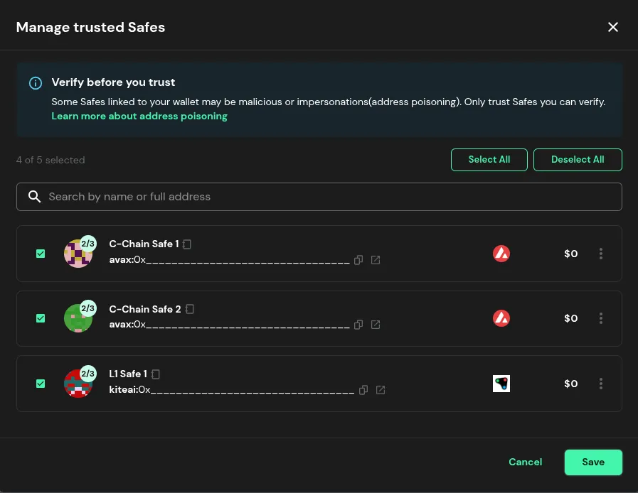The width and height of the screenshot is (638, 493).
Task: Click address book icon next to C-Chain Safe 1
Action: 187,244
